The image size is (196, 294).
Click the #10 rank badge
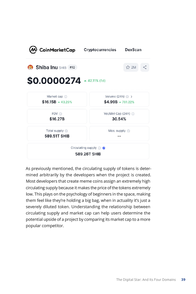[x=72, y=67]
